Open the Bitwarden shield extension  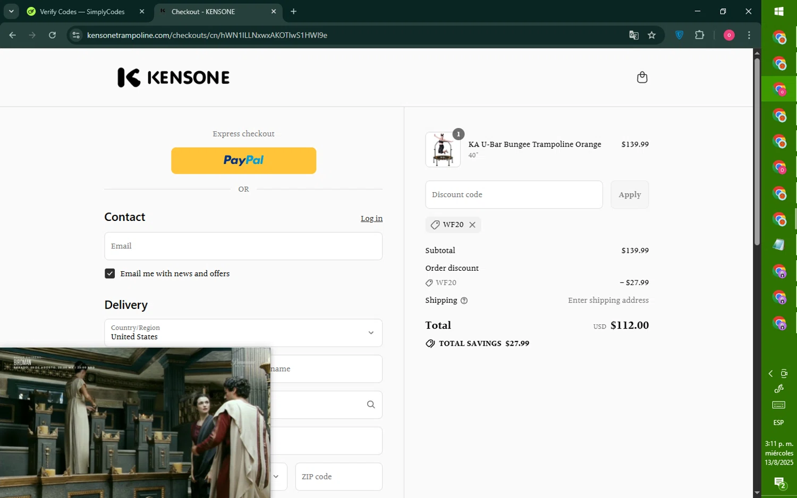(679, 35)
